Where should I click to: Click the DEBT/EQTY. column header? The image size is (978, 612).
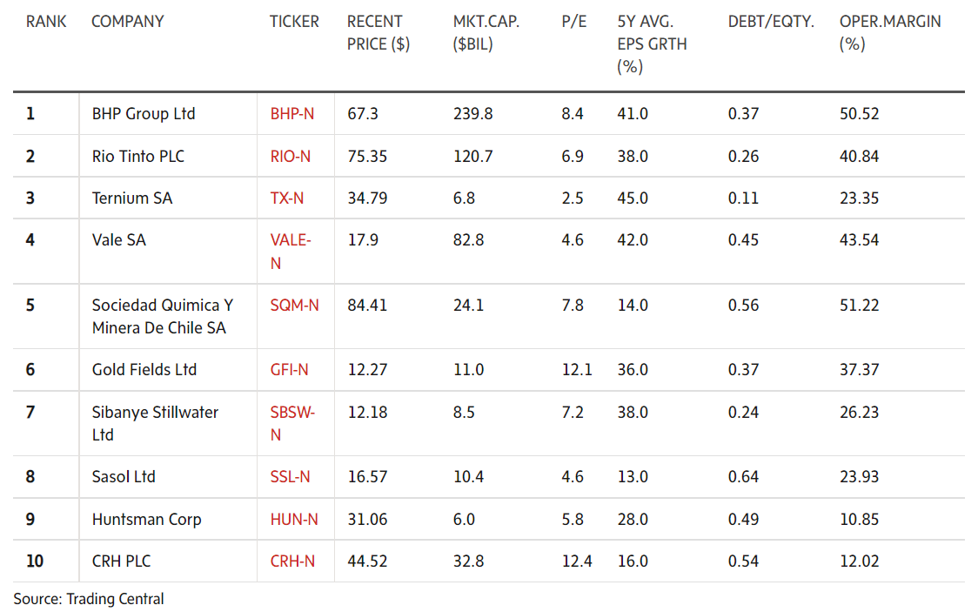771,22
